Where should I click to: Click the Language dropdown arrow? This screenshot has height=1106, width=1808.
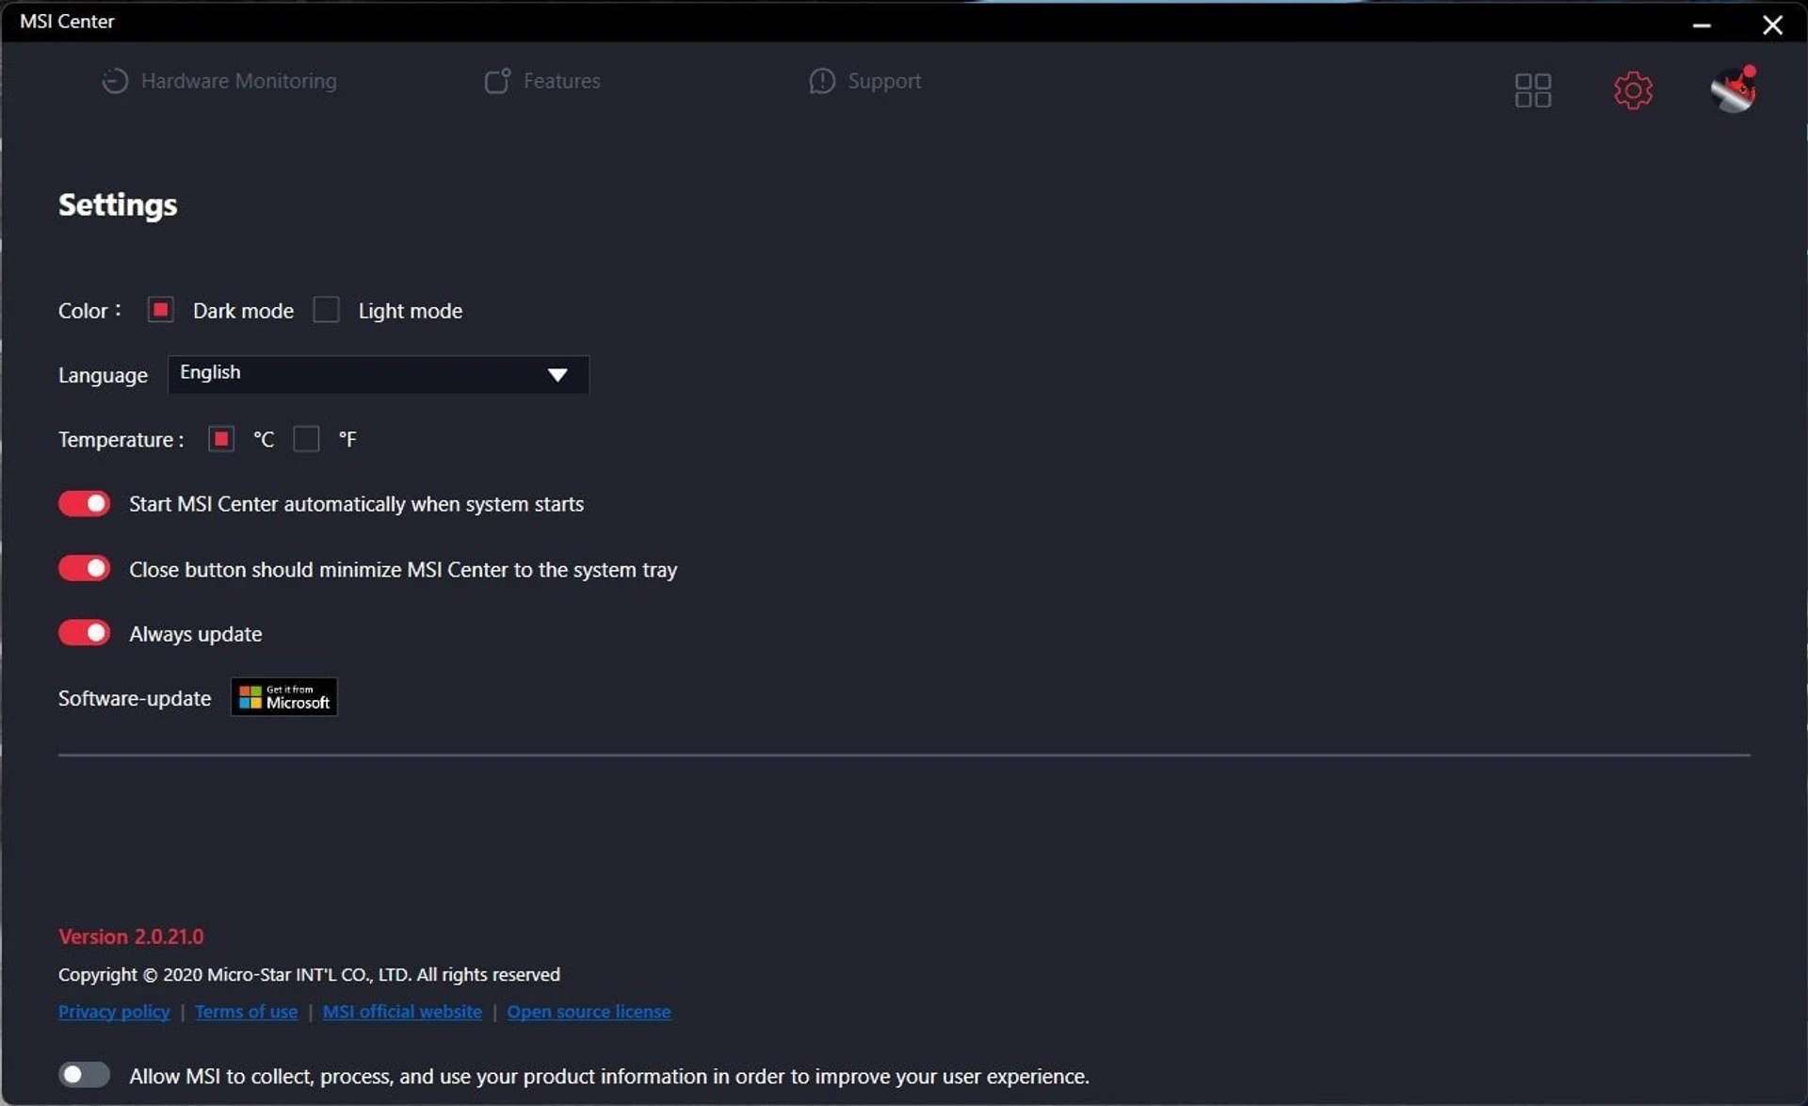(557, 375)
